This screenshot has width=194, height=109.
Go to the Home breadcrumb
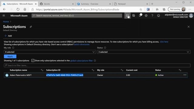point(6,21)
